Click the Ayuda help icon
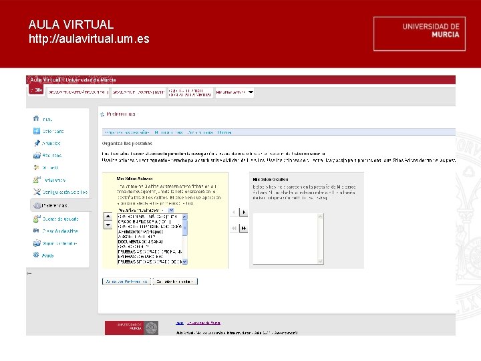The height and width of the screenshot is (361, 481). coord(36,255)
